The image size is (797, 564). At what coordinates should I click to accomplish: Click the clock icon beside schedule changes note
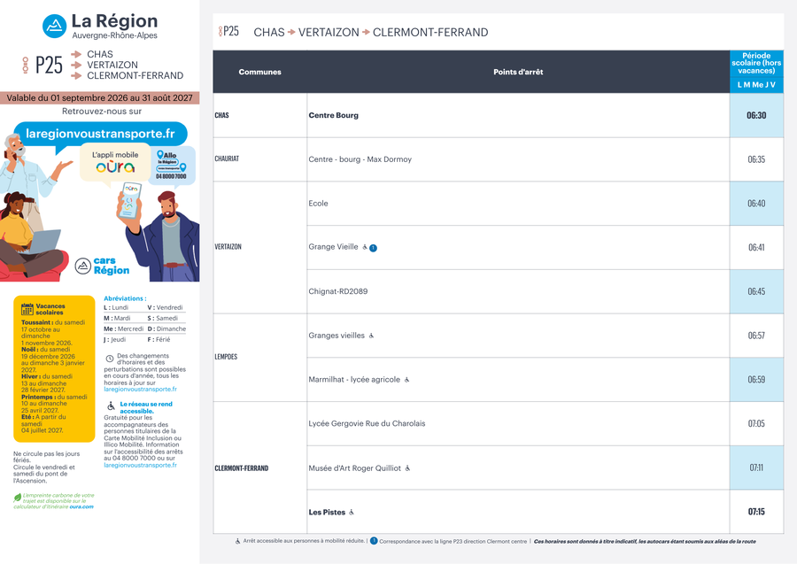tap(109, 359)
